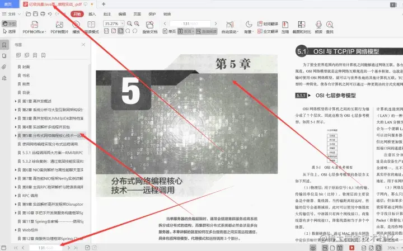The image size is (403, 251).
Task: Launch the 压缩 compress tool
Action: pos(285,27)
